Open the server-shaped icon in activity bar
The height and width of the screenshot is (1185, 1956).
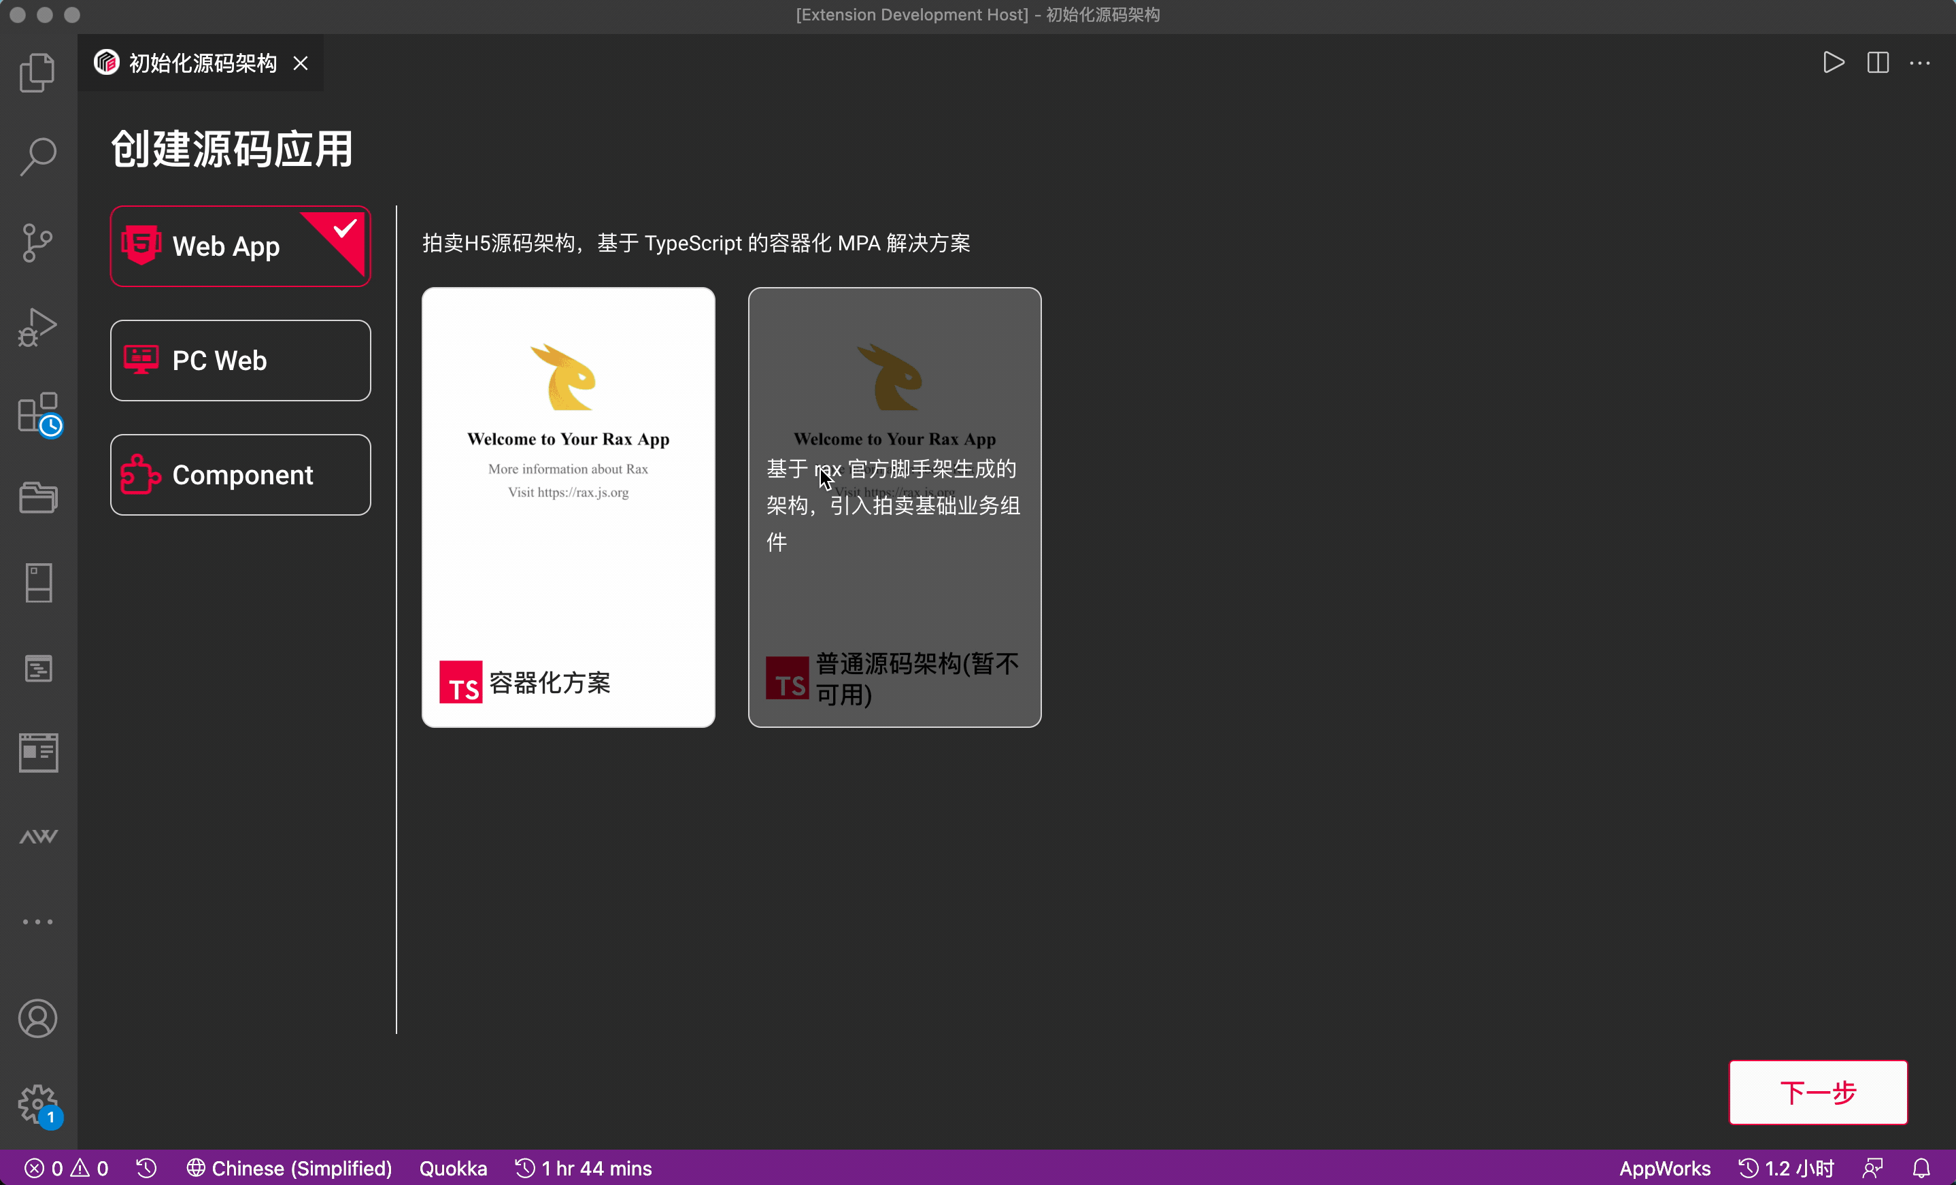point(38,583)
